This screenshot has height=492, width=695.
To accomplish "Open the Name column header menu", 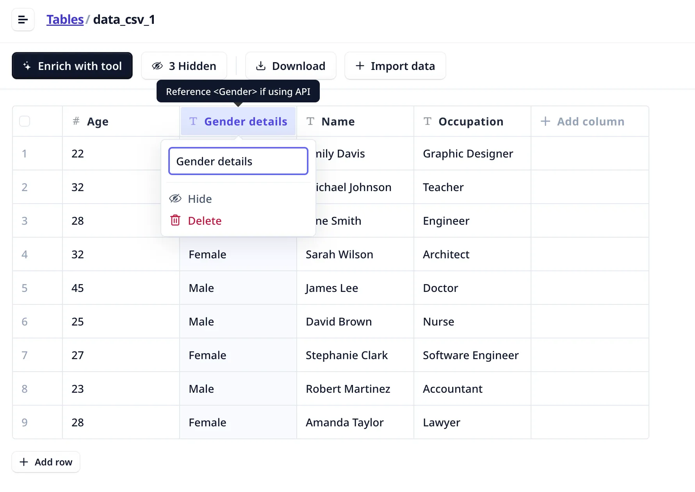I will 338,122.
